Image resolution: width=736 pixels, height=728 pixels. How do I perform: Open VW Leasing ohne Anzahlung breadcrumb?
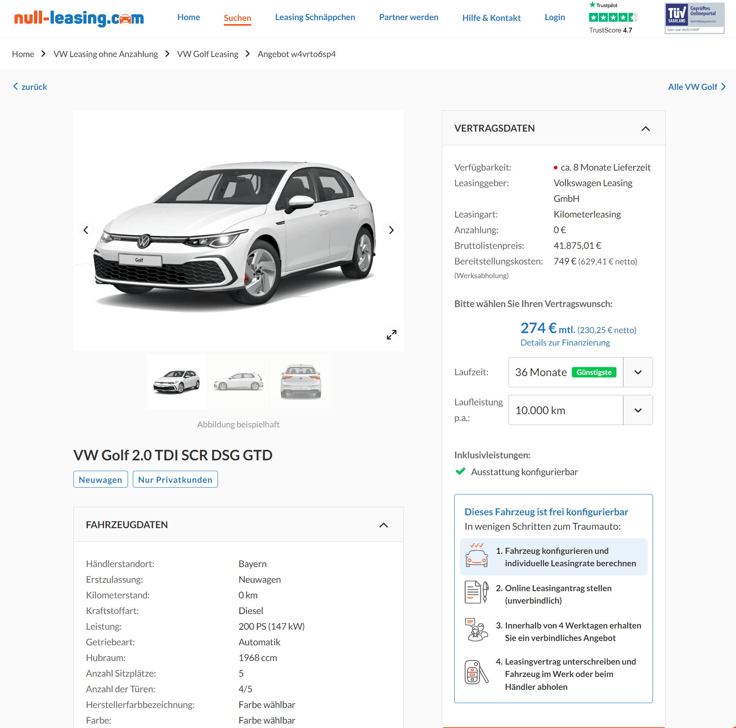(106, 54)
